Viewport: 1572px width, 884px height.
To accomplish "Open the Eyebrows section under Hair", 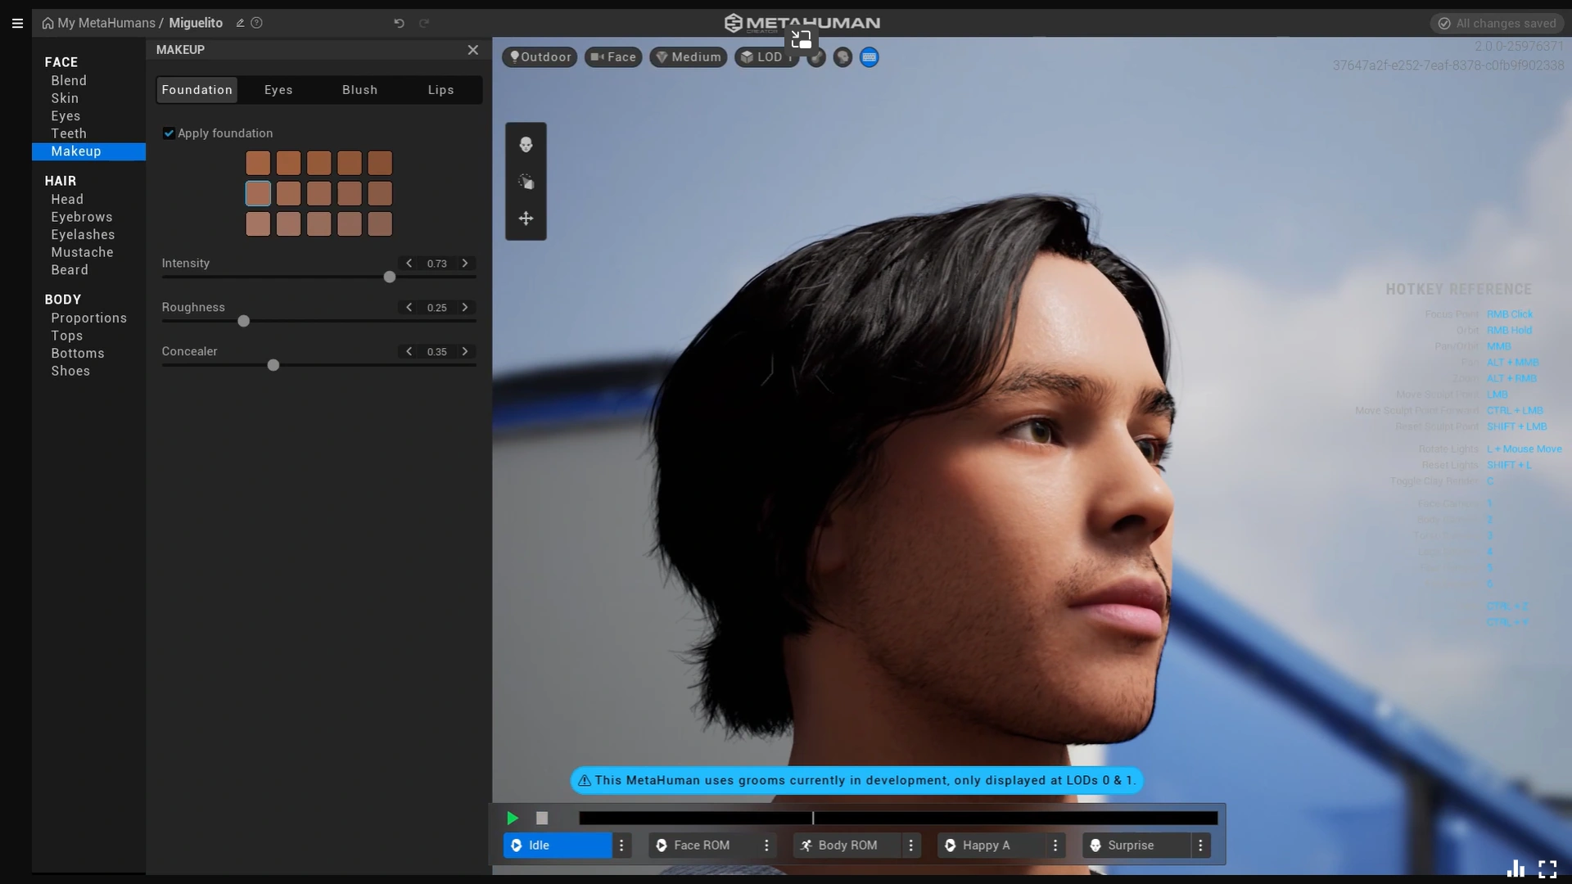I will point(82,217).
